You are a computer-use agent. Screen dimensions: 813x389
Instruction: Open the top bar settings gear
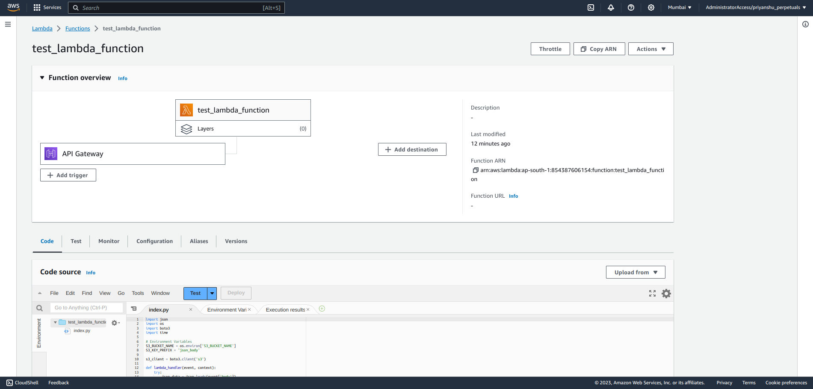(651, 7)
